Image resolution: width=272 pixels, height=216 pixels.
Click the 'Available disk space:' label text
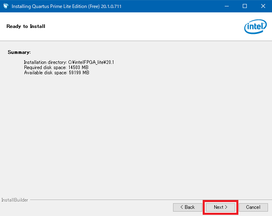click(x=45, y=73)
